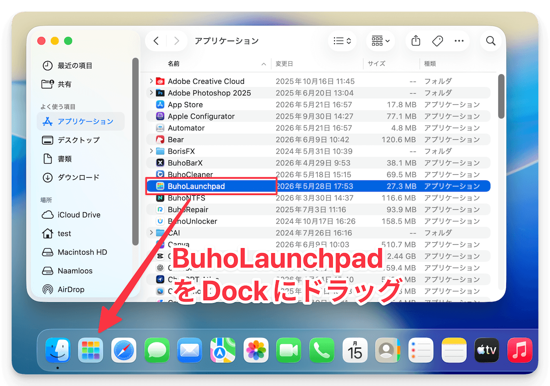Click the 120.6 MB size cell
The image size is (550, 386).
pos(399,139)
